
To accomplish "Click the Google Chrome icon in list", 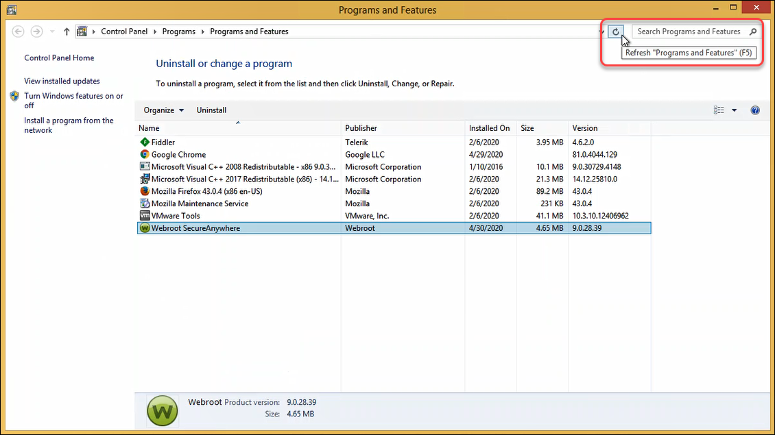I will [144, 155].
